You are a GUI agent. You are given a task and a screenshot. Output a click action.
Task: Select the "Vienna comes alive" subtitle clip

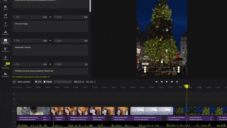(120, 118)
